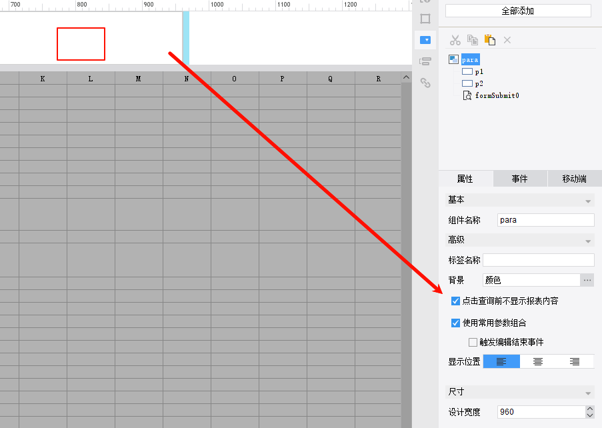The height and width of the screenshot is (428, 602).
Task: Open the link chain sidebar icon
Action: [x=425, y=83]
